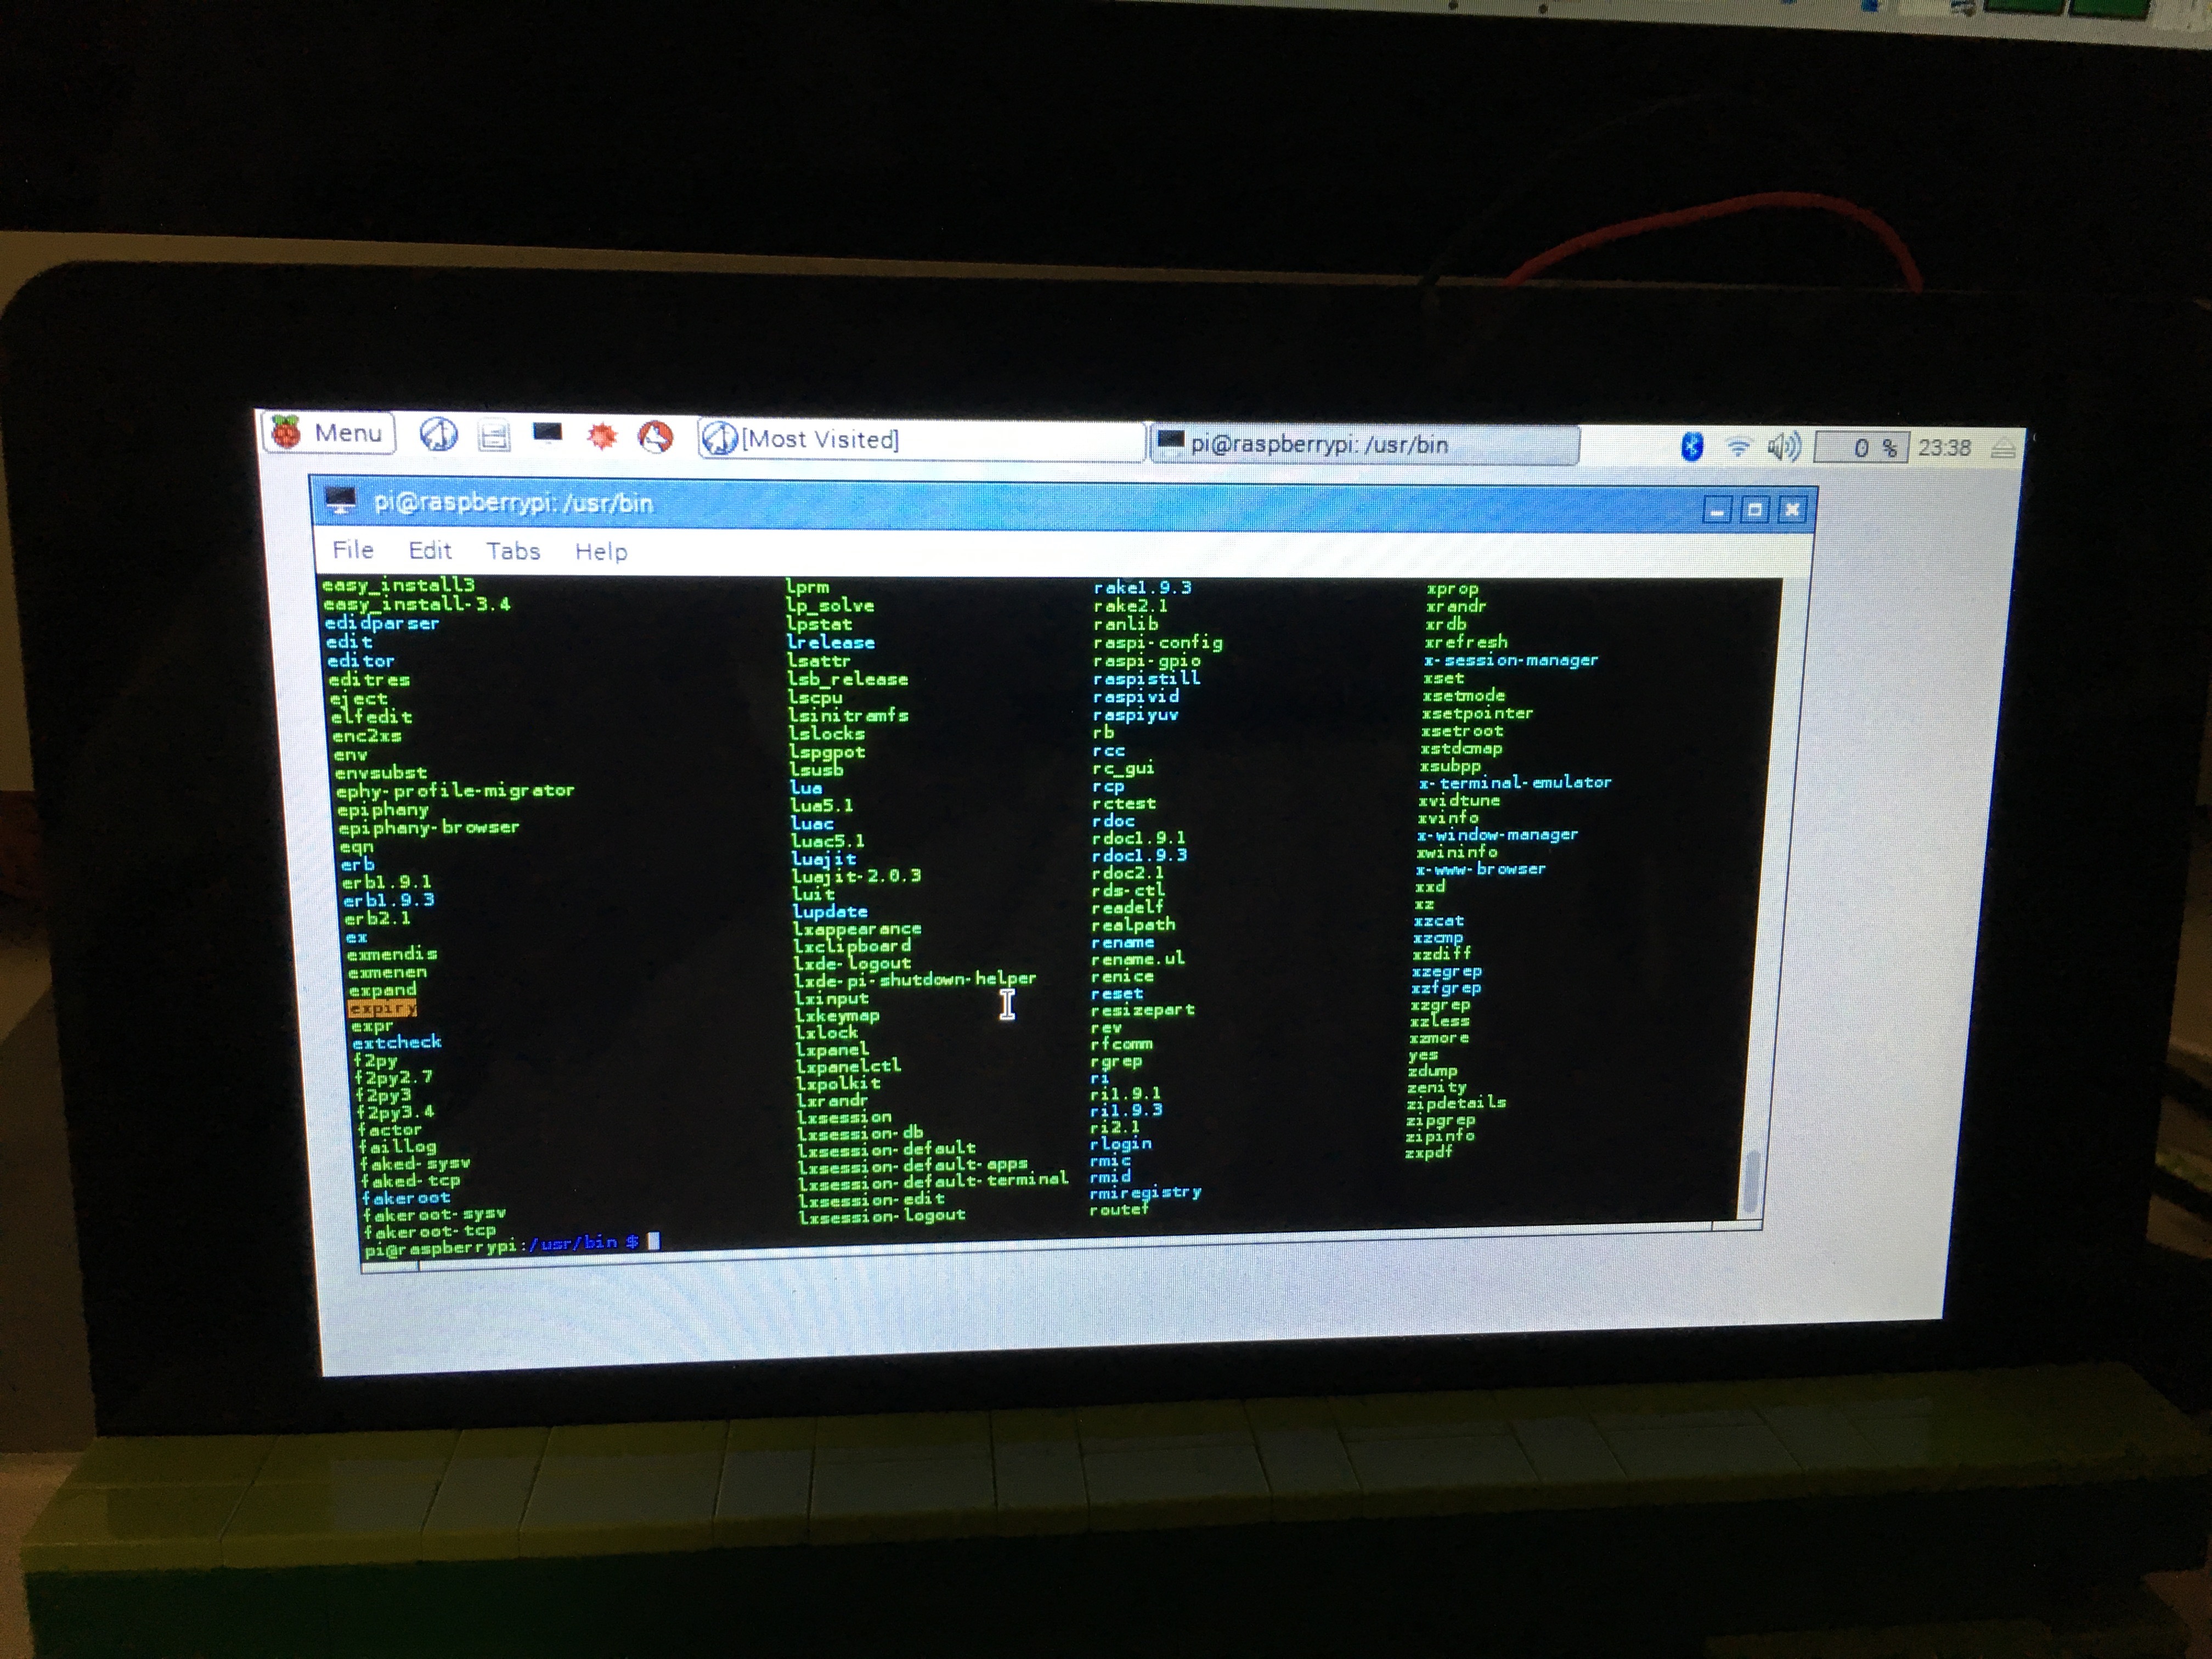Click the luajit-2.0.3 entry

[x=856, y=876]
